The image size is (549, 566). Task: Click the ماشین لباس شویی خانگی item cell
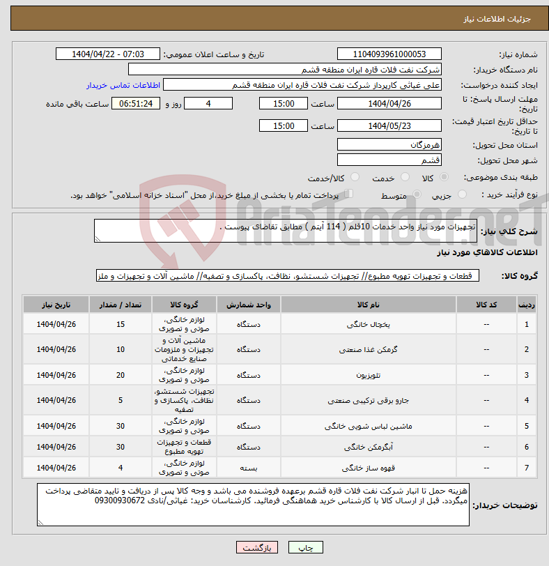369,426
